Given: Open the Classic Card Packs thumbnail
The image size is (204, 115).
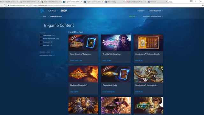Looking at the screenshot, I should [116, 74].
